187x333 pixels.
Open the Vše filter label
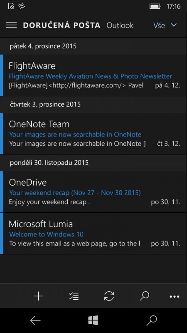click(159, 25)
